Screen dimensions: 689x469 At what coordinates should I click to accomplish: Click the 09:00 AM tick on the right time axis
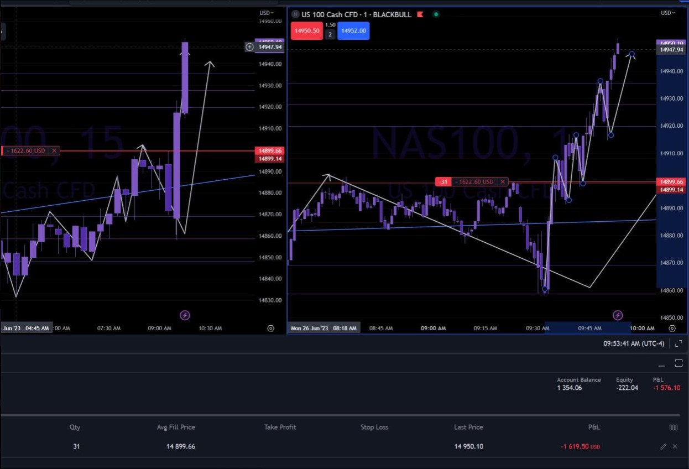click(433, 328)
